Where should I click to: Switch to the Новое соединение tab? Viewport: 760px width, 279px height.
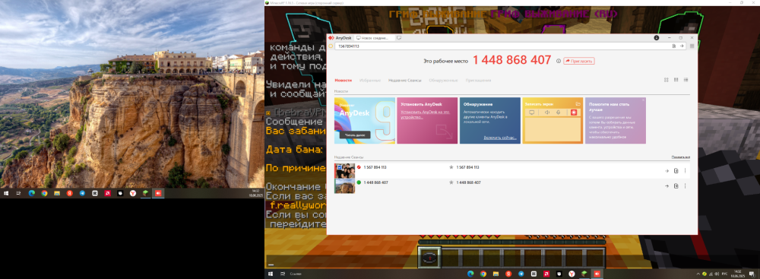374,37
